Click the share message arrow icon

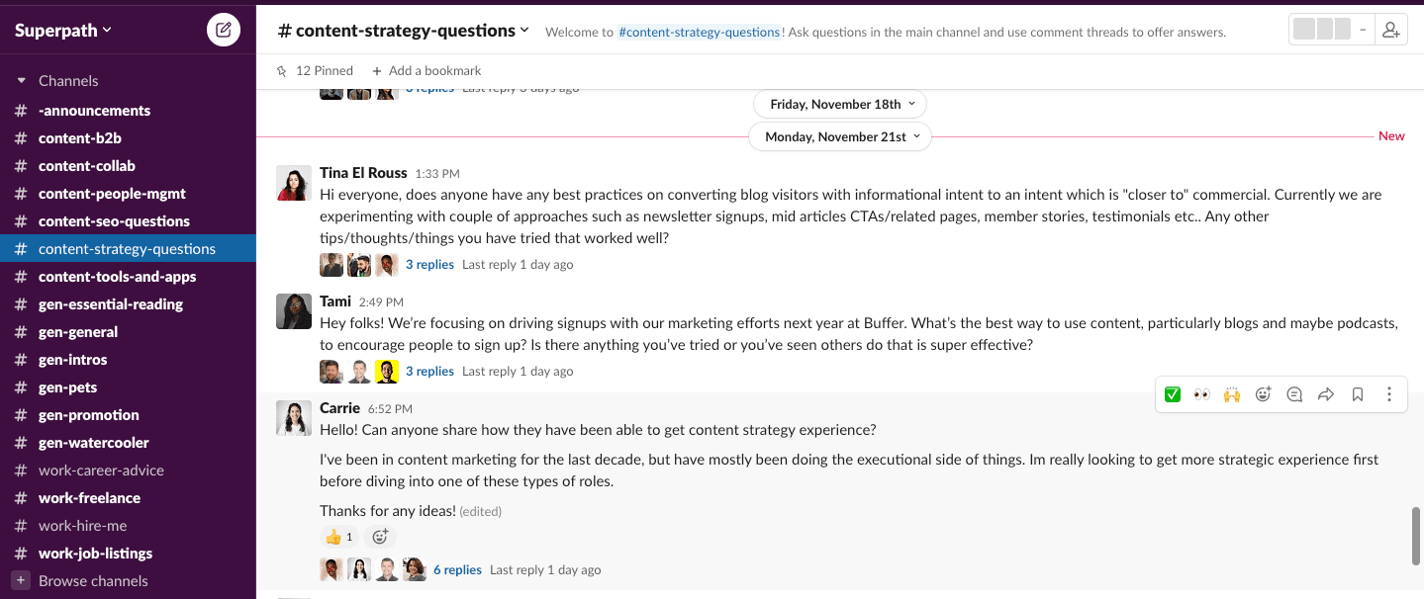click(1326, 394)
